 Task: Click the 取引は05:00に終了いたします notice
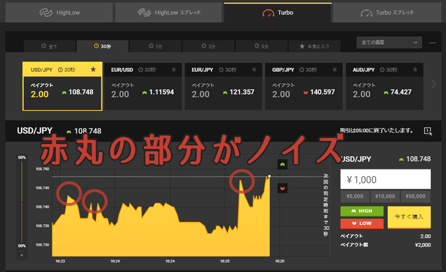pyautogui.click(x=376, y=131)
